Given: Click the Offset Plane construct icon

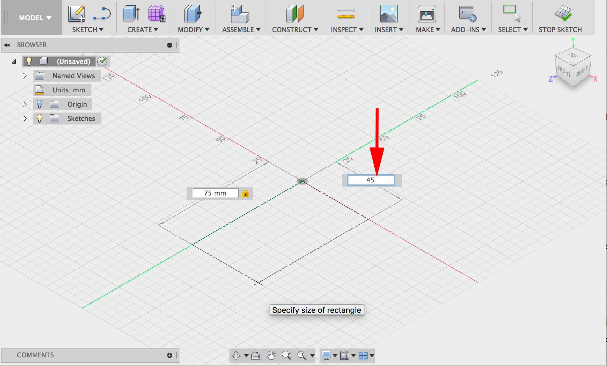Looking at the screenshot, I should (x=295, y=13).
